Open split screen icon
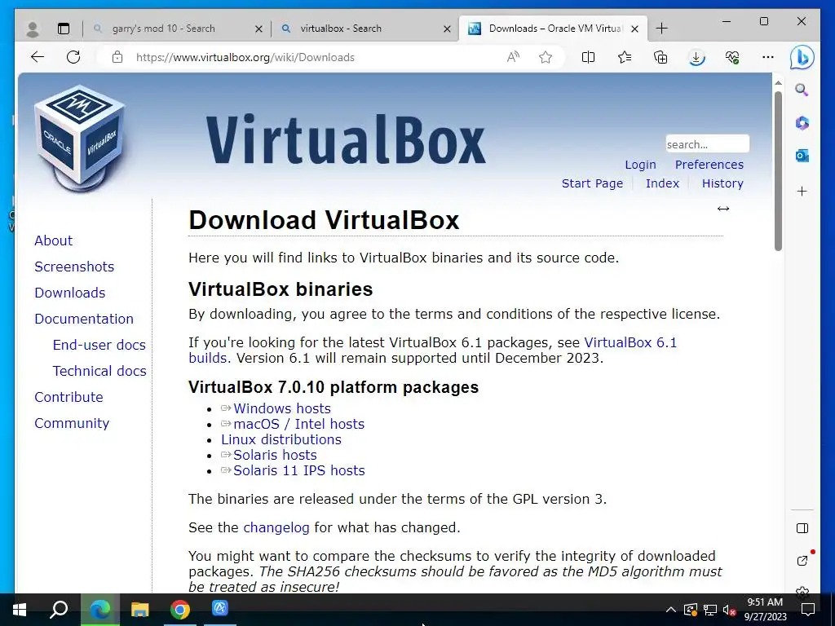 (589, 57)
